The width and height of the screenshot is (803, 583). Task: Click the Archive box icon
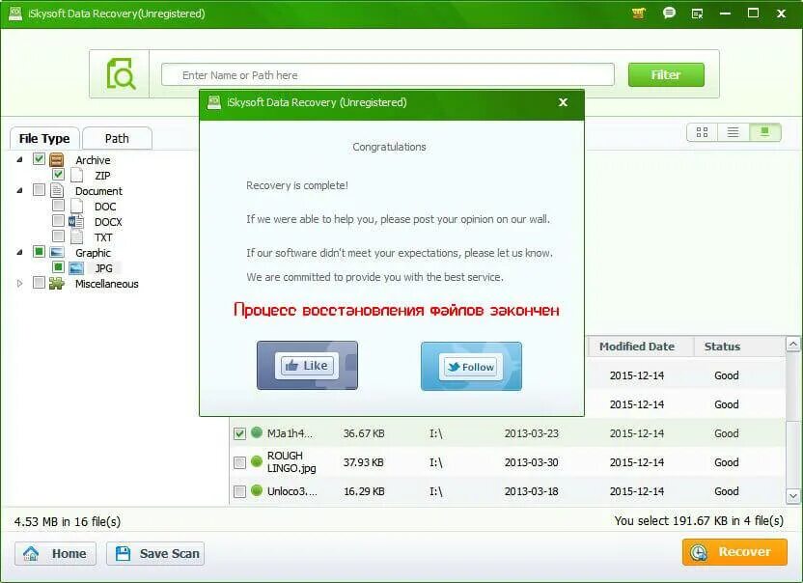pyautogui.click(x=56, y=160)
